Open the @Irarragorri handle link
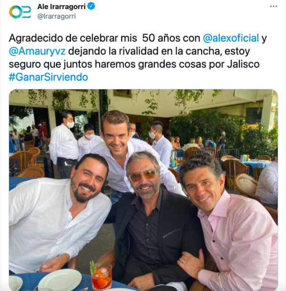 pos(56,16)
